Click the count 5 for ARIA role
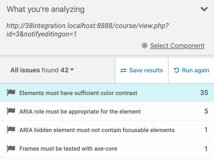The width and height of the screenshot is (214, 162). pyautogui.click(x=206, y=111)
